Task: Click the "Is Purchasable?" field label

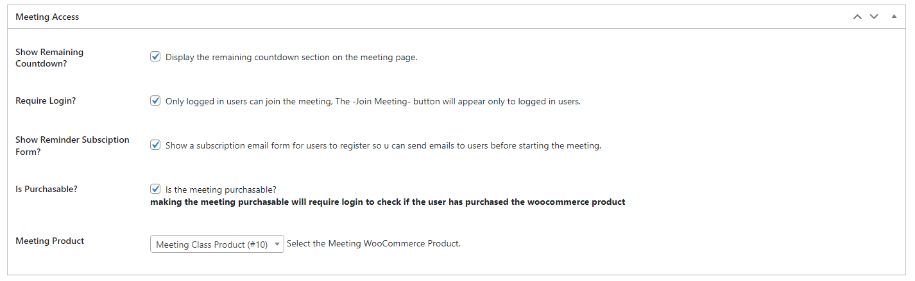Action: pos(46,189)
